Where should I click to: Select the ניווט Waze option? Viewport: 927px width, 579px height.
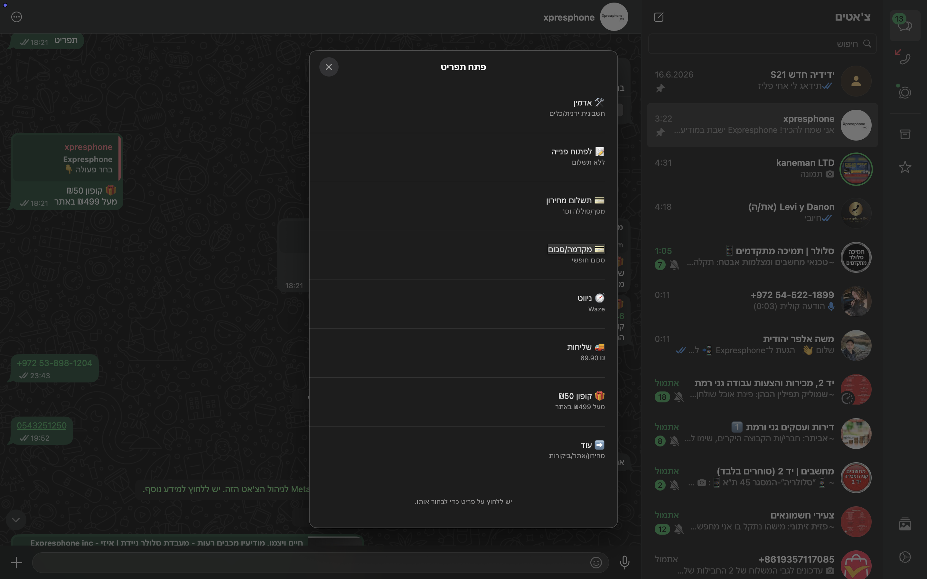(457, 304)
